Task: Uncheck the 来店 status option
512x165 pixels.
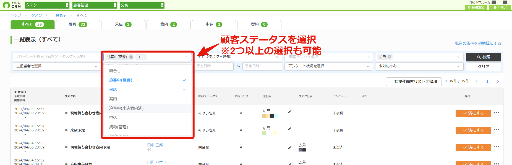Action: [x=148, y=90]
